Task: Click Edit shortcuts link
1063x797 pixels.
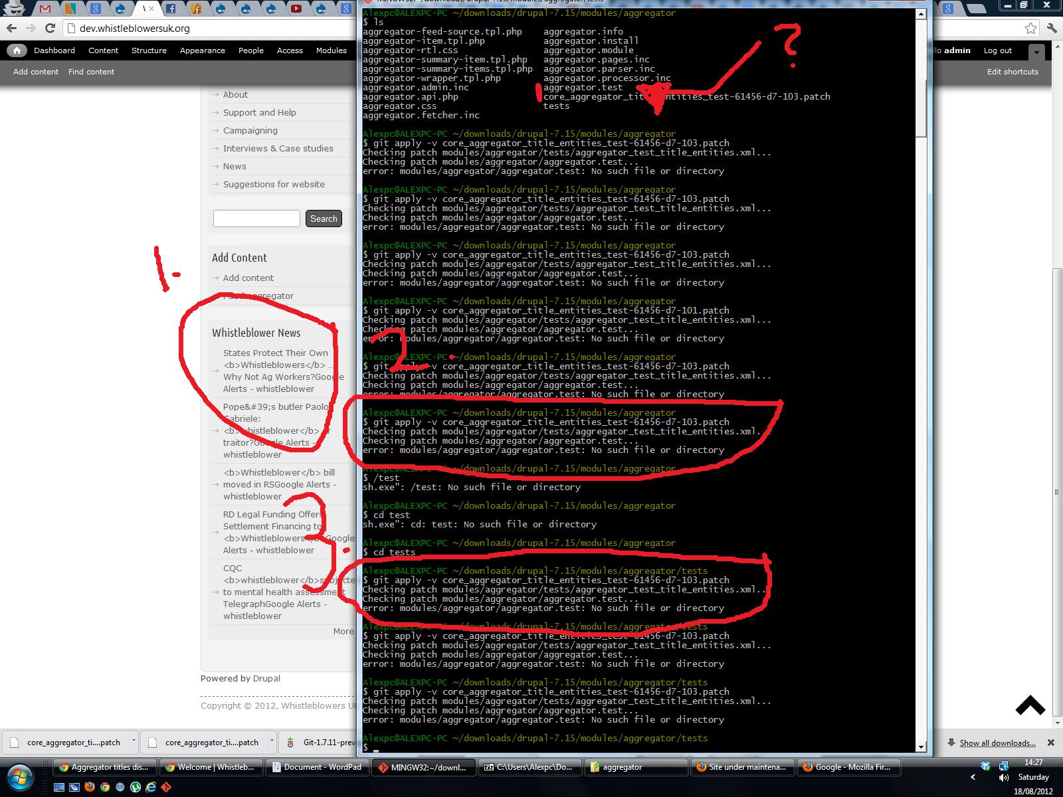Action: pyautogui.click(x=1013, y=72)
